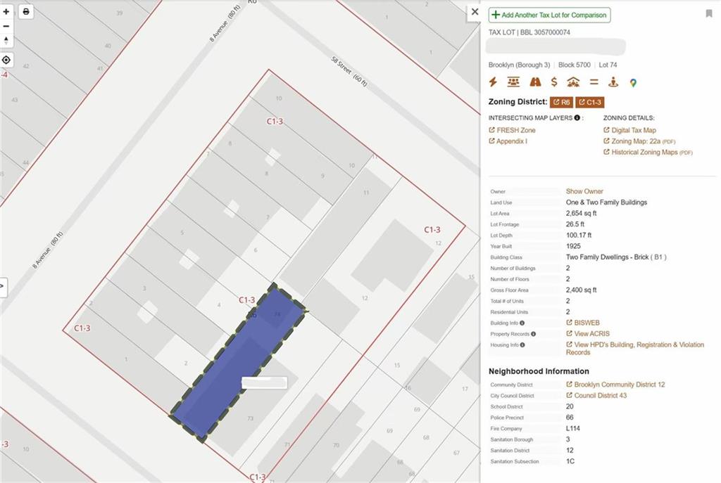Click lot depth value 100.17 ft
Screen dimensions: 721x483
pos(579,236)
